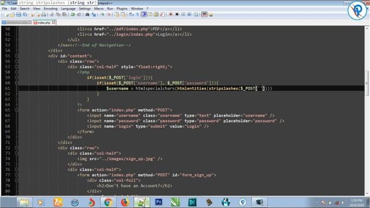Collapse the form_sign_up fold at line 77
This screenshot has width=370, height=208.
coord(17,175)
